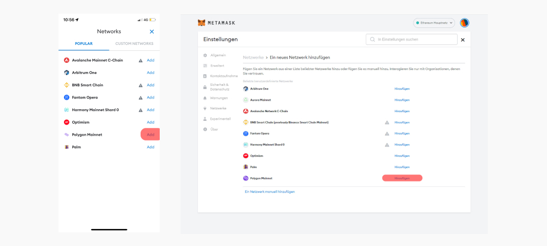547x246 pixels.
Task: Switch to Custom Networks tab on mobile
Action: click(134, 44)
